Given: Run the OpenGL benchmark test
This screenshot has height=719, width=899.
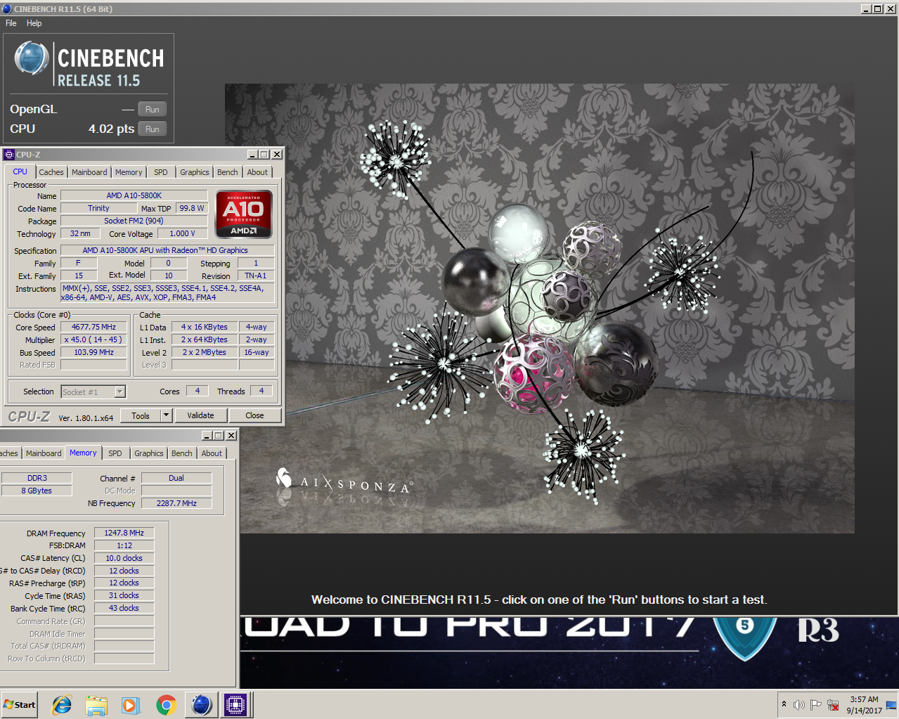Looking at the screenshot, I should [x=153, y=109].
